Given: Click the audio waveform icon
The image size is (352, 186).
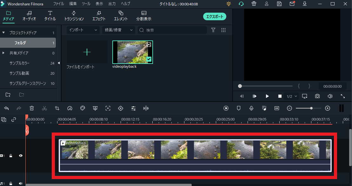Looking at the screenshot, I should click(x=146, y=108).
